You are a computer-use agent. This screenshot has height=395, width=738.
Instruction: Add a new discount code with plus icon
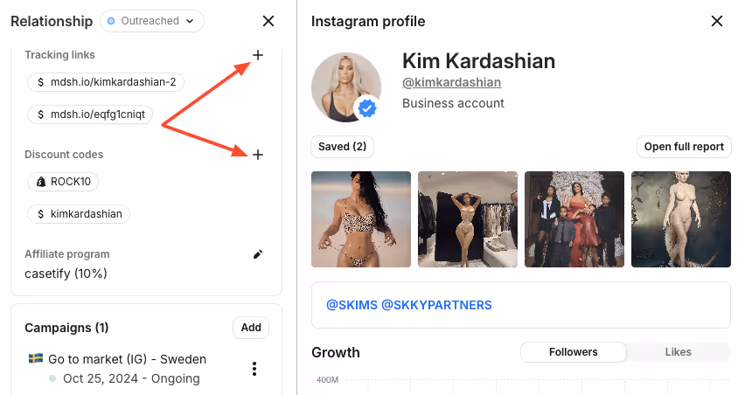pyautogui.click(x=257, y=155)
